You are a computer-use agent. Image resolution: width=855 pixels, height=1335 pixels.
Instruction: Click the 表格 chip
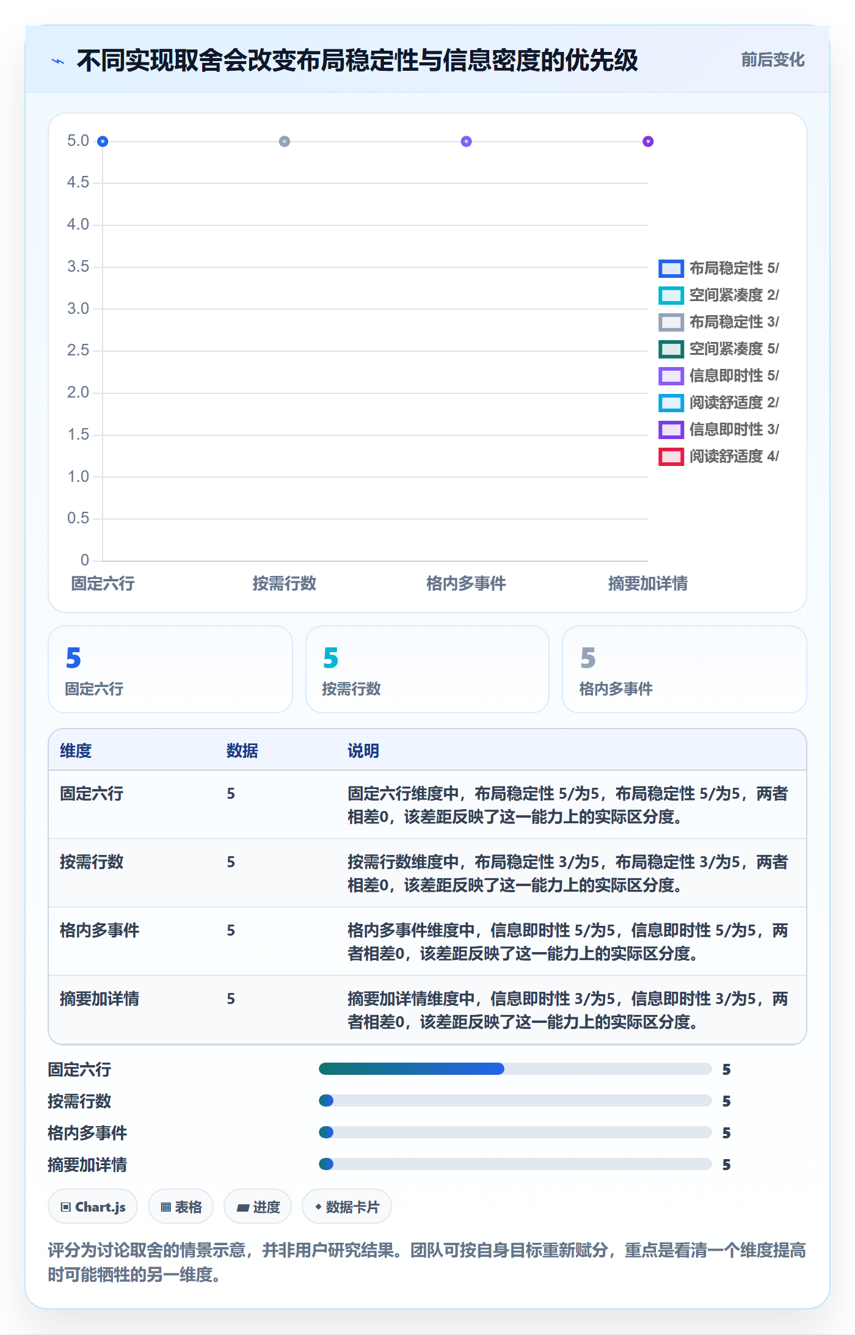(x=181, y=1207)
